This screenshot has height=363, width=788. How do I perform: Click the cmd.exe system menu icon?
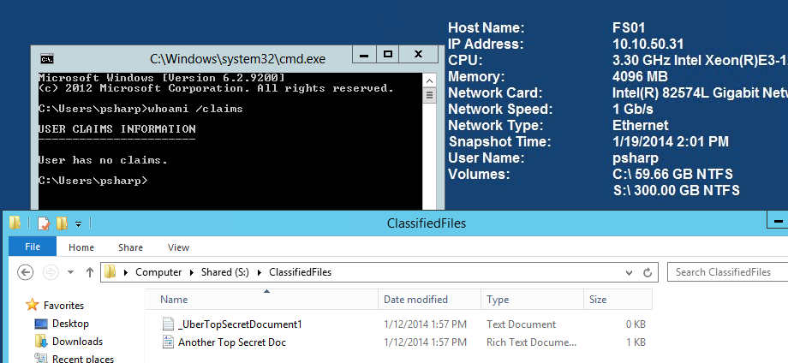pyautogui.click(x=48, y=58)
